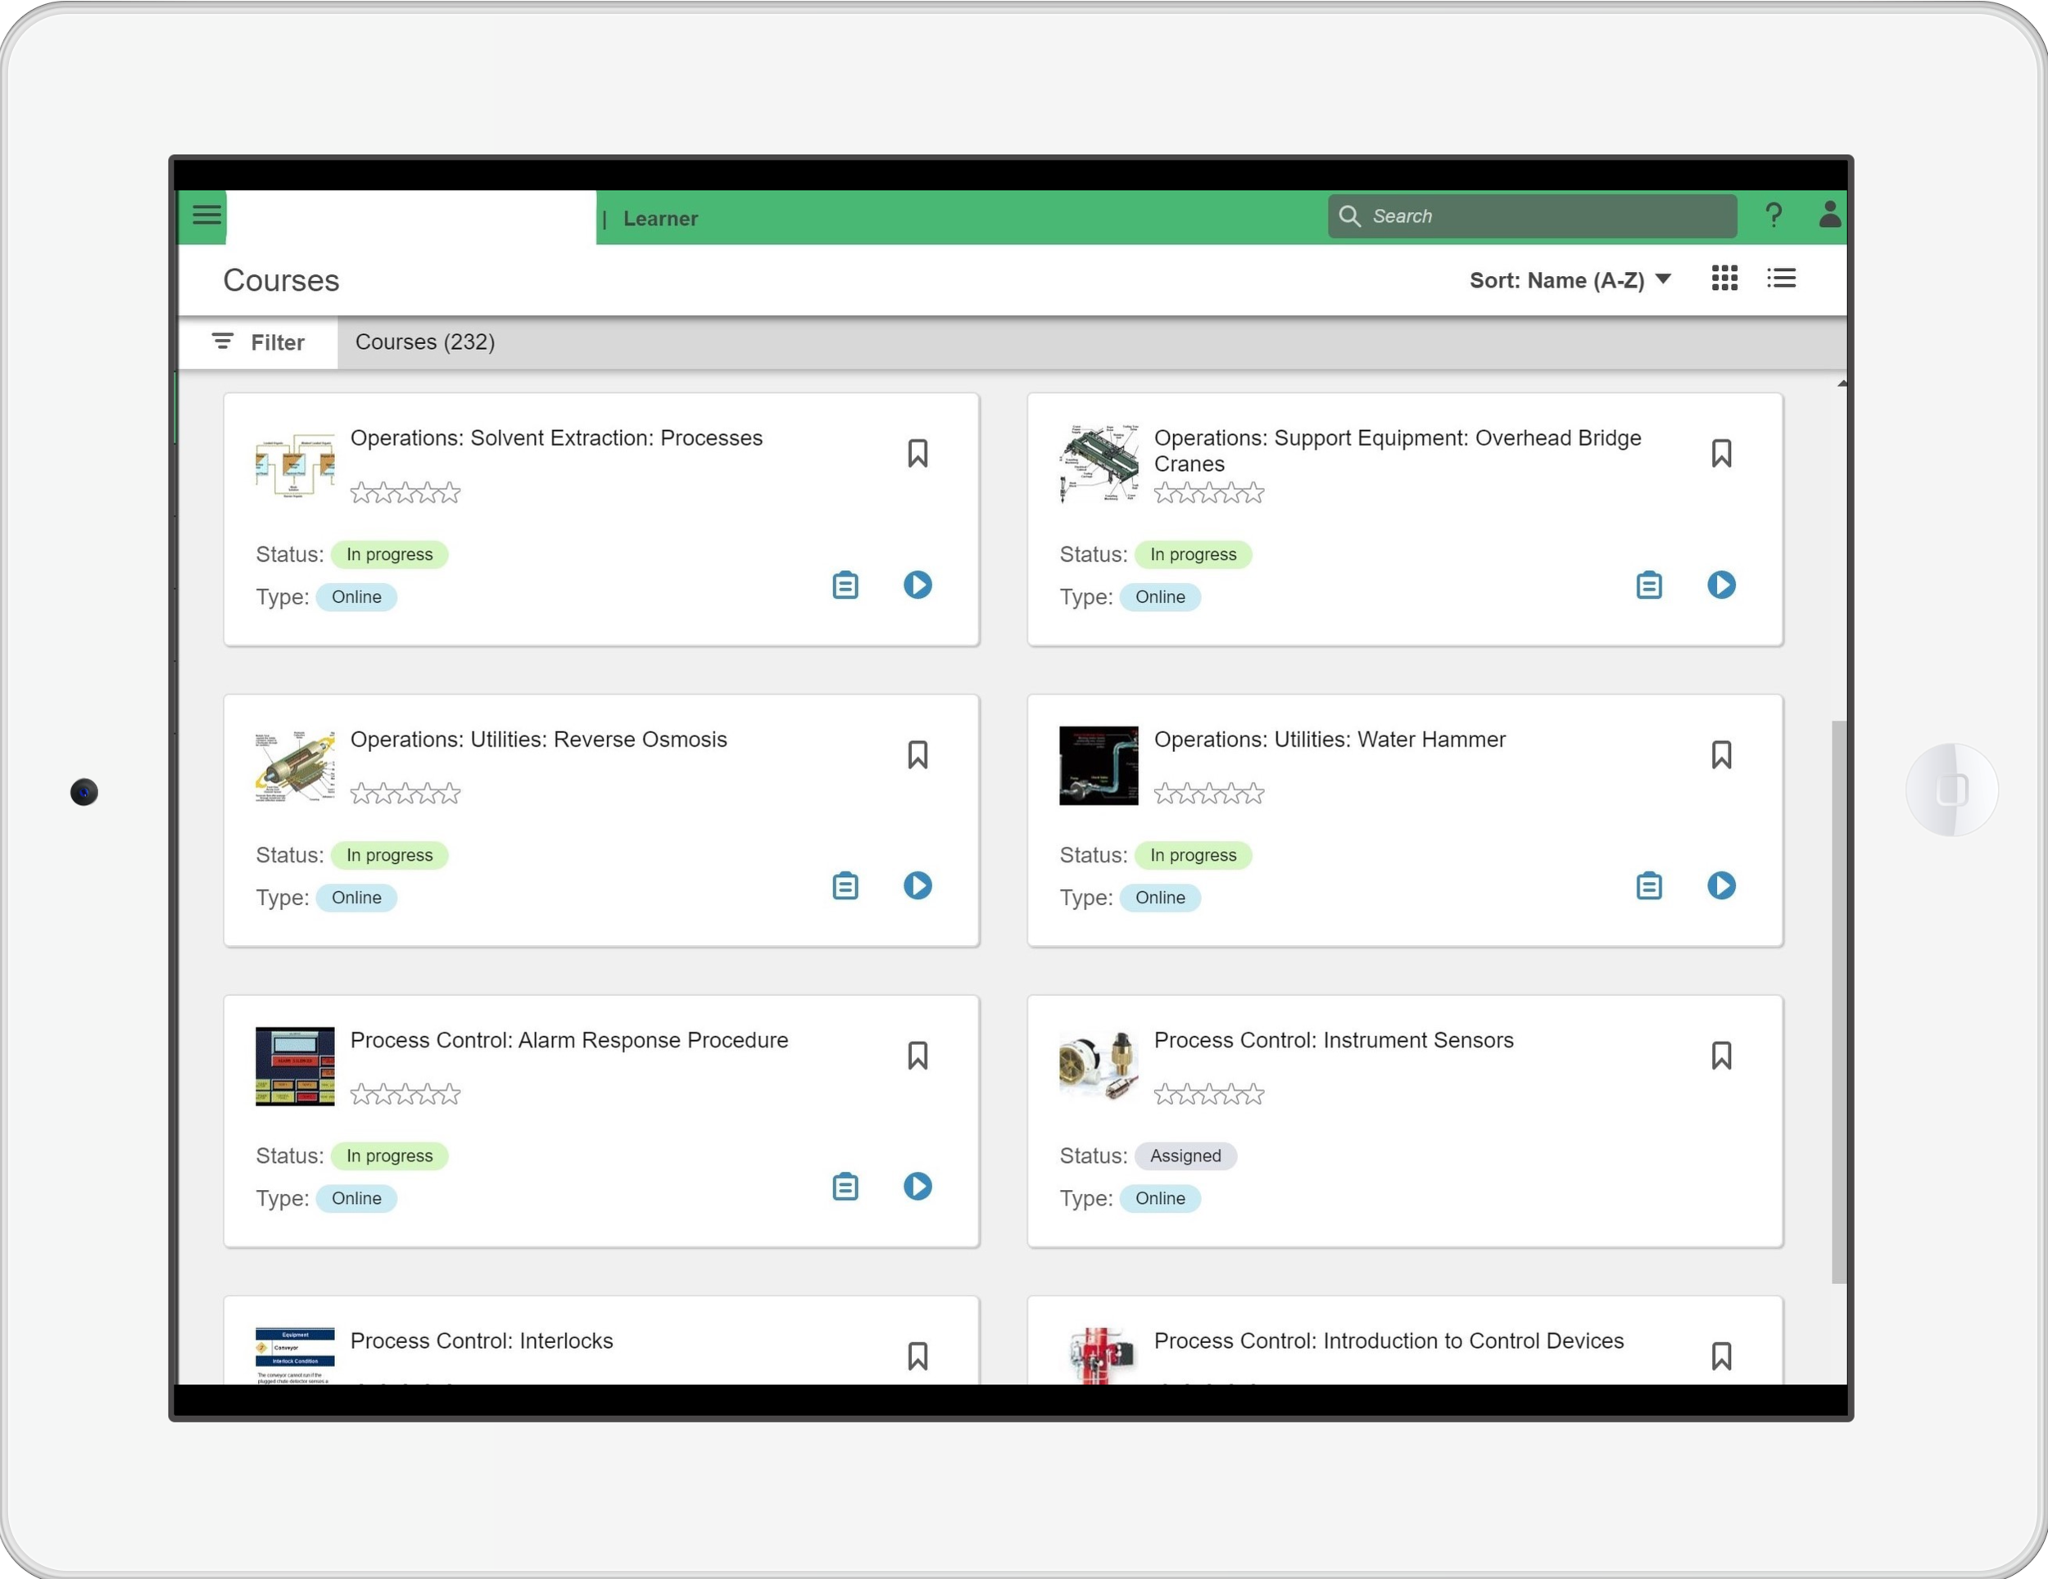The height and width of the screenshot is (1579, 2048).
Task: Select the Courses (232) tab
Action: coord(426,342)
